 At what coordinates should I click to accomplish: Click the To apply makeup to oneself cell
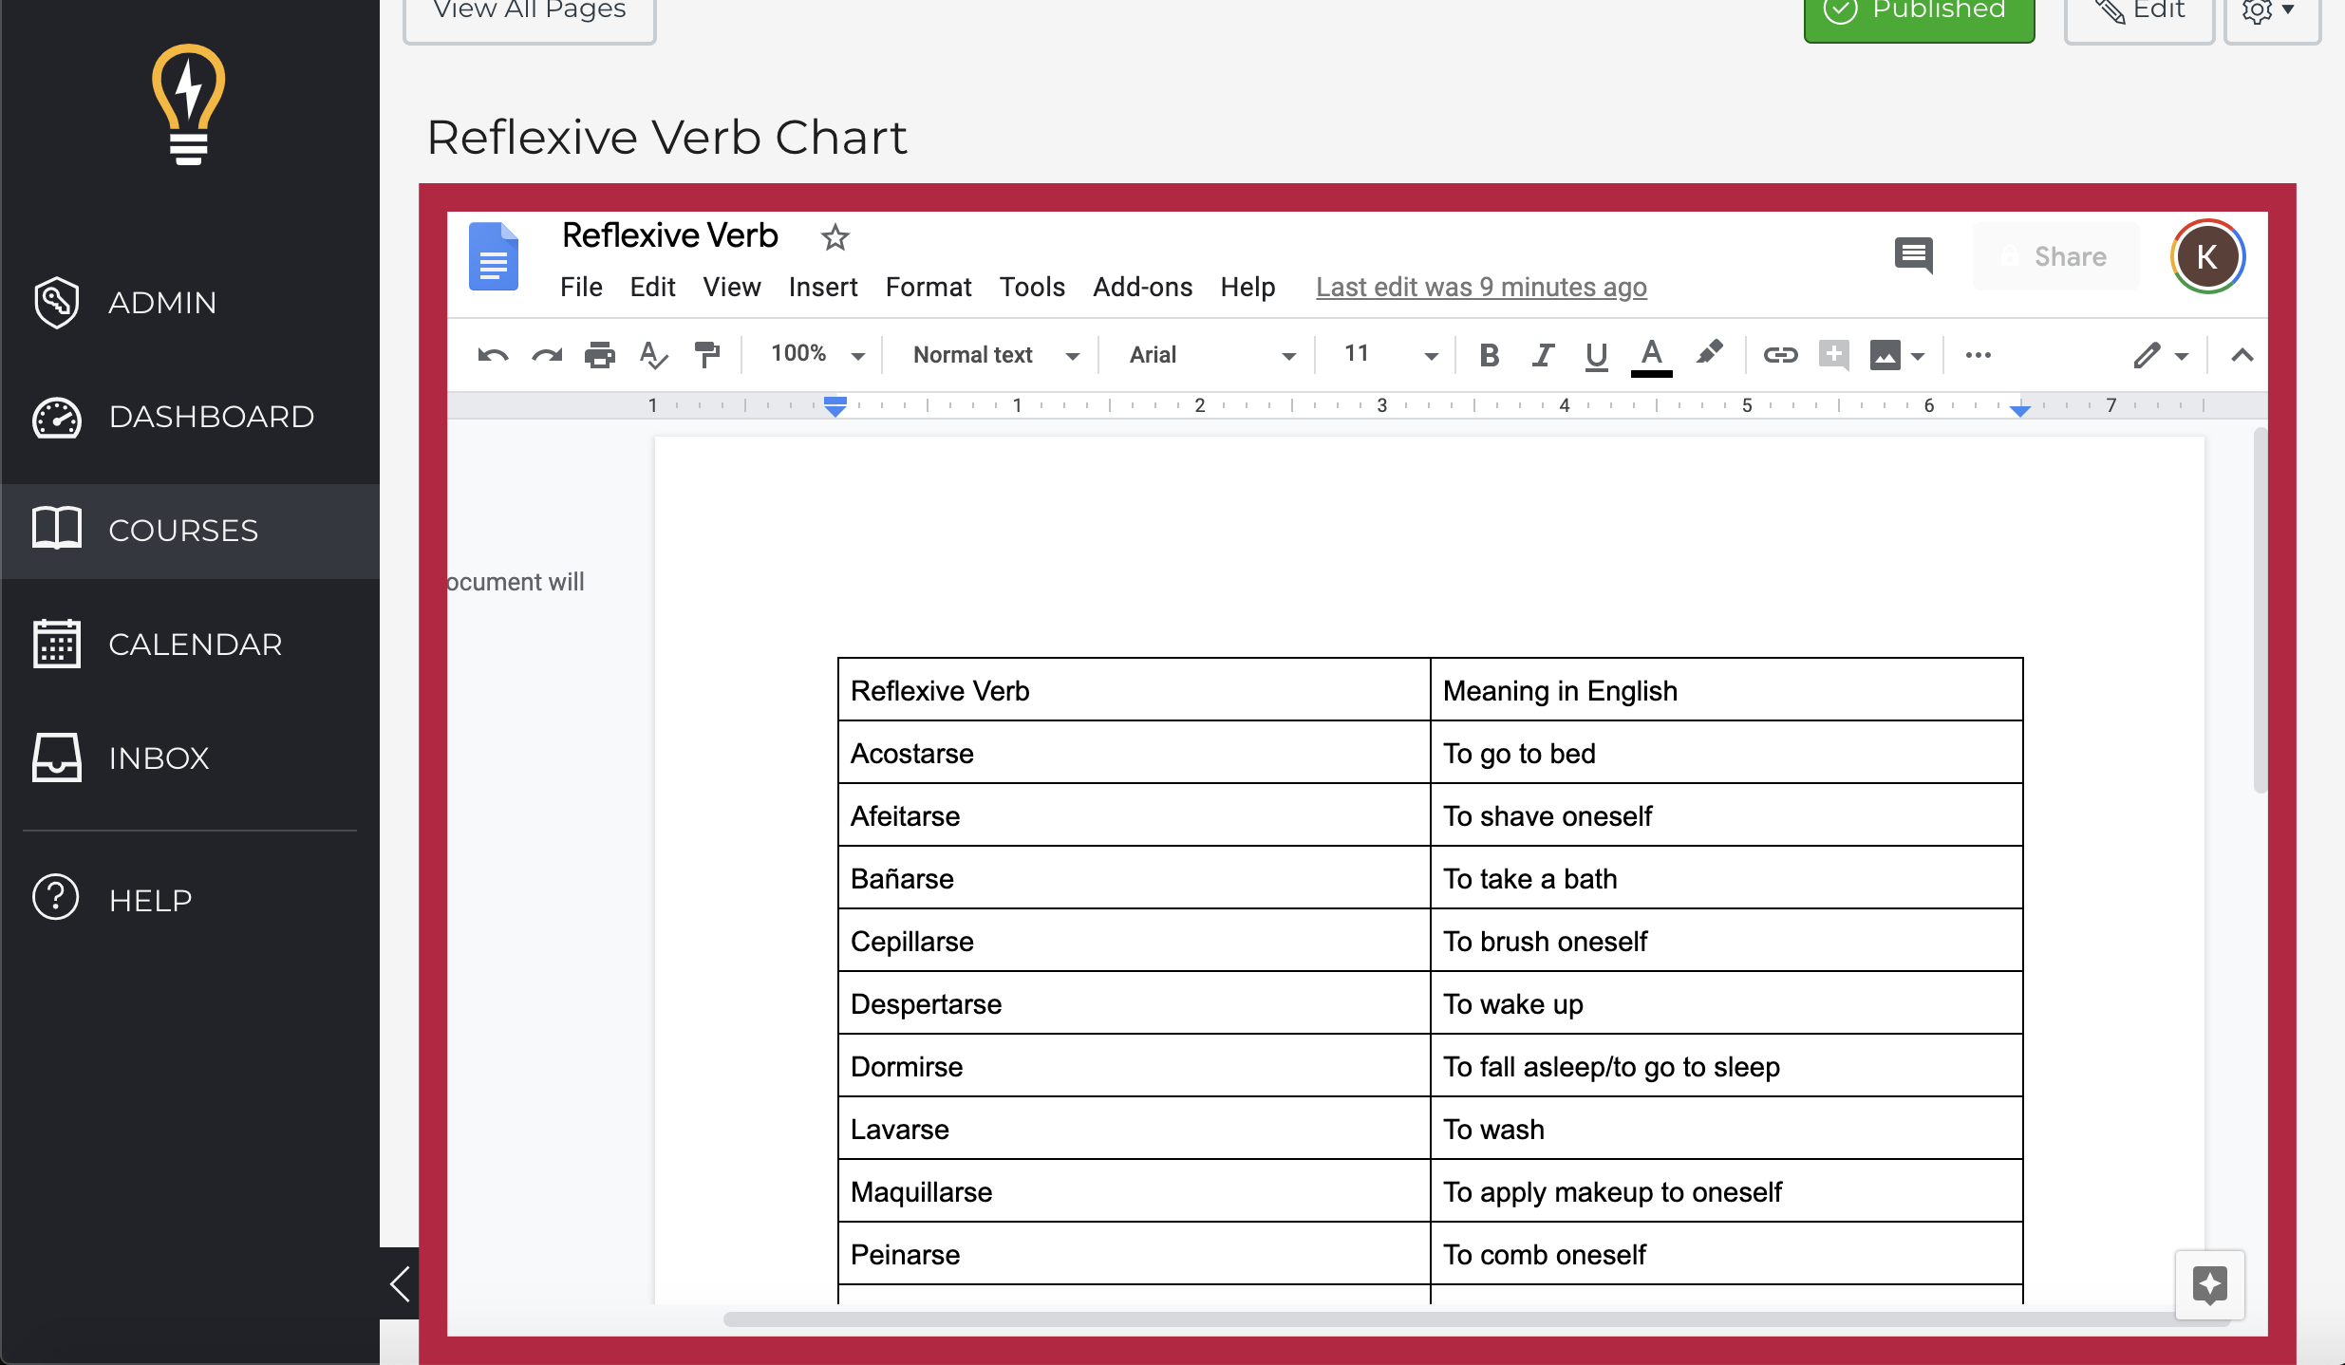(x=1726, y=1191)
